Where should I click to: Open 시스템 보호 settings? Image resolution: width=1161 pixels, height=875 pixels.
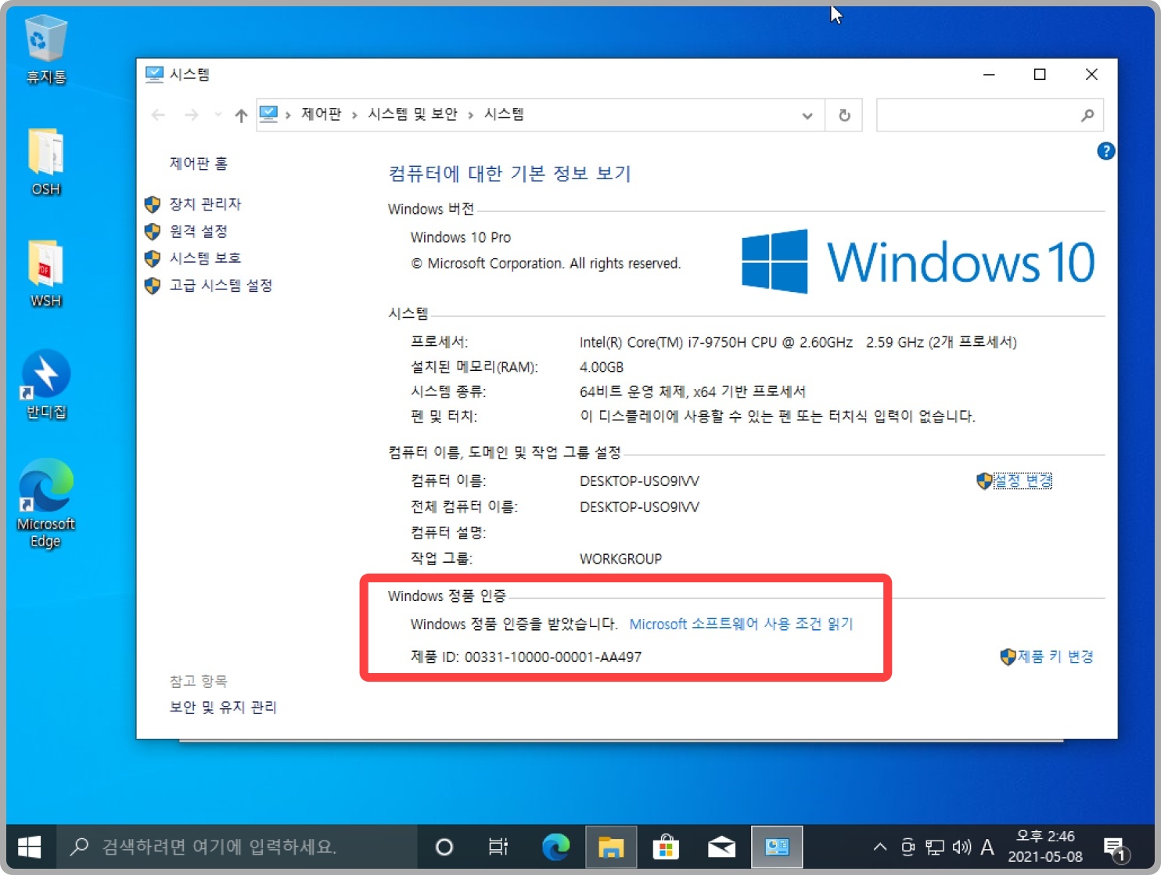coord(206,257)
